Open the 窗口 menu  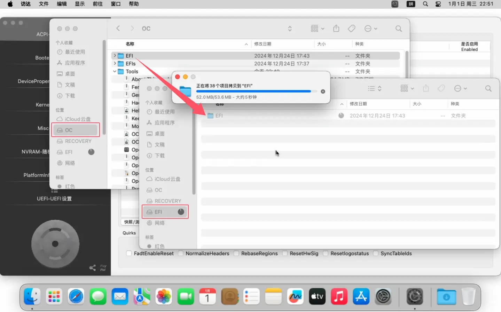(116, 4)
